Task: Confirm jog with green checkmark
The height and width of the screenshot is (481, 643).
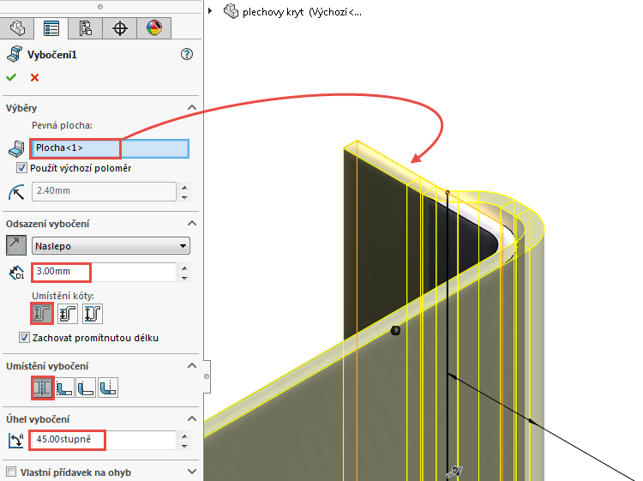Action: click(x=11, y=77)
